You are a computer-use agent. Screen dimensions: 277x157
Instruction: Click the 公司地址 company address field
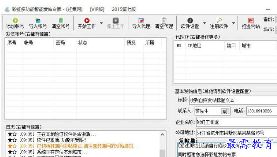pyautogui.click(x=236, y=133)
